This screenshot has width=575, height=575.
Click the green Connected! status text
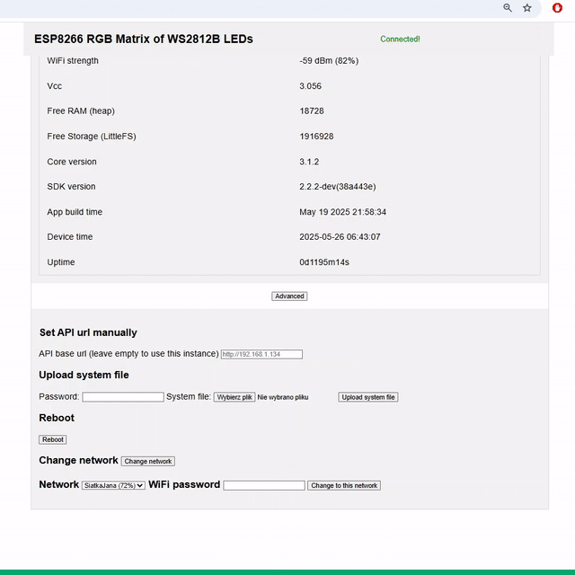click(x=400, y=40)
